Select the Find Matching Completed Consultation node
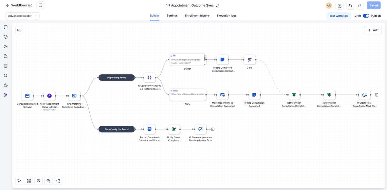The height and width of the screenshot is (190, 387). click(74, 96)
